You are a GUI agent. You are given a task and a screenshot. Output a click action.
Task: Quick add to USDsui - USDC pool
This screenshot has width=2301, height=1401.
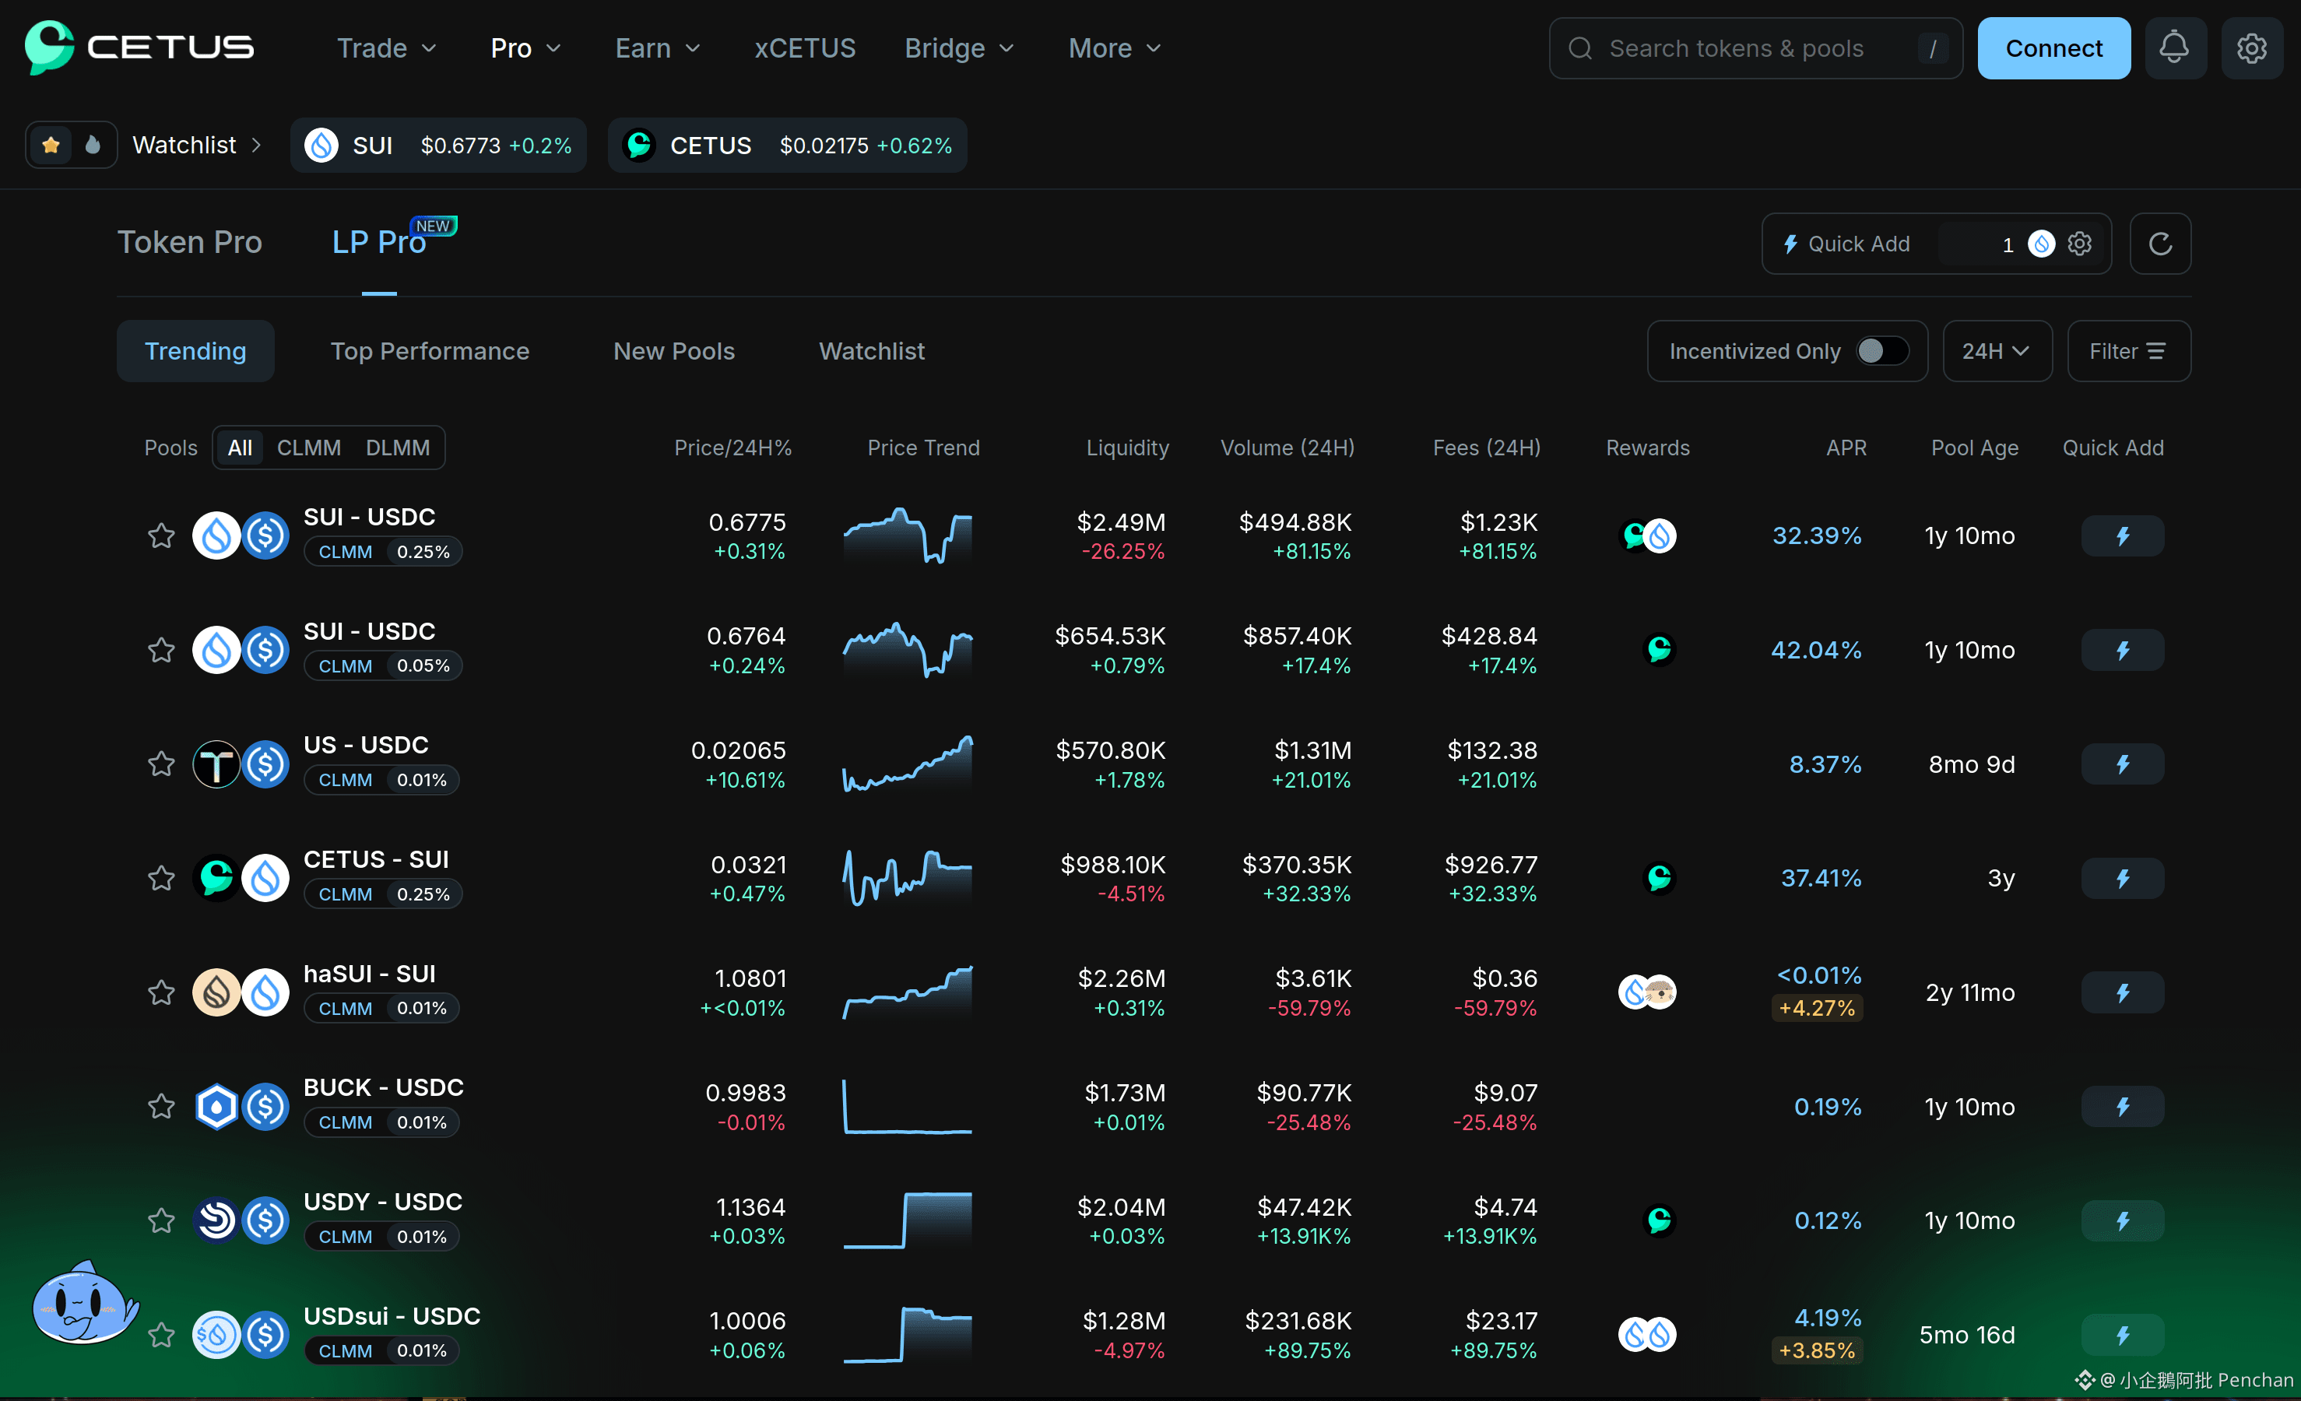click(x=2122, y=1335)
